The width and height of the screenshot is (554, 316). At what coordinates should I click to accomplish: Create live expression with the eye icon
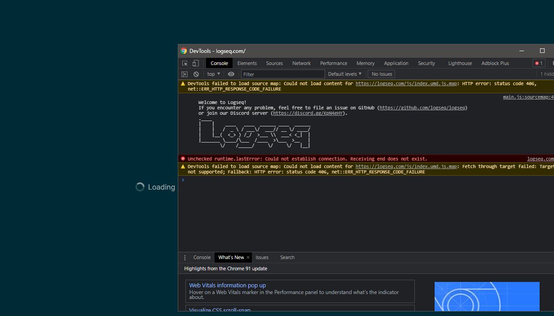pyautogui.click(x=231, y=74)
